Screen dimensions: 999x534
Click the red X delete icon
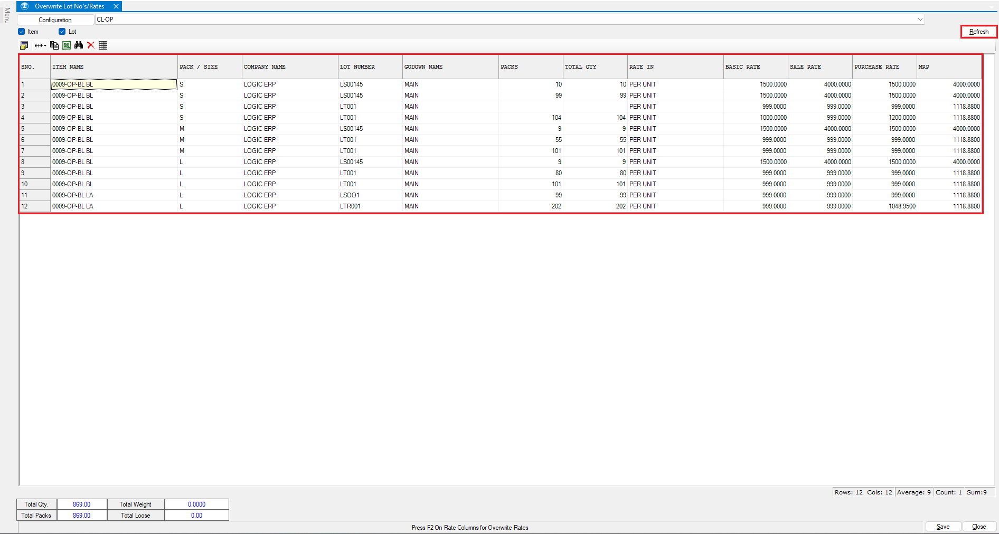[x=91, y=45]
